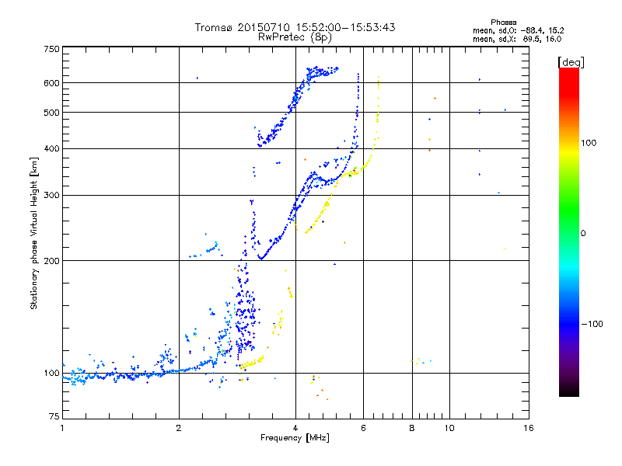The image size is (622, 466).
Task: Click the 300 tick label on height axis
Action: [51, 195]
